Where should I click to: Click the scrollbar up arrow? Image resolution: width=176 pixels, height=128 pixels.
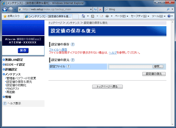tap(172, 22)
